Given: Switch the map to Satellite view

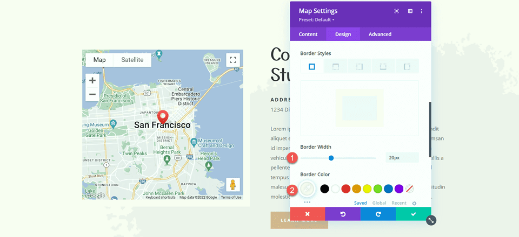Looking at the screenshot, I should tap(132, 60).
